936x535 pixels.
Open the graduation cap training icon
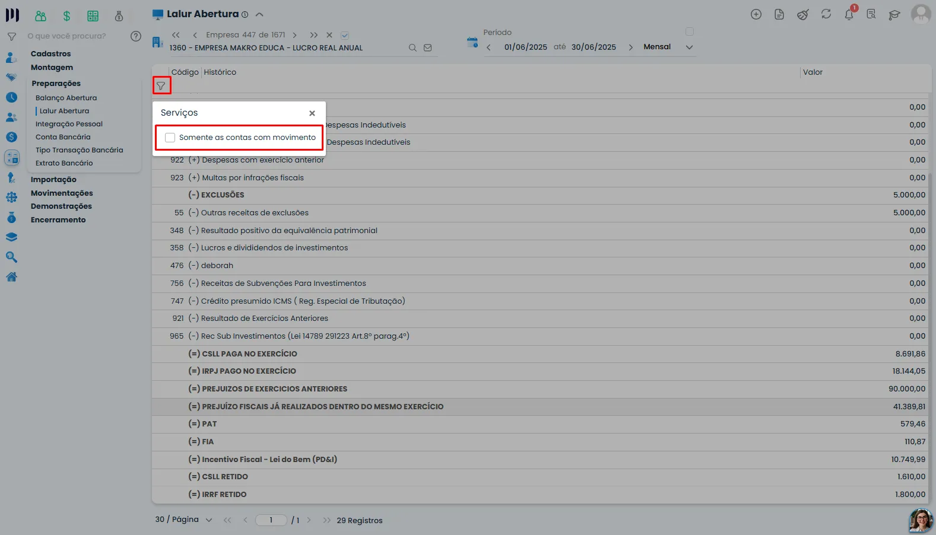(x=894, y=14)
